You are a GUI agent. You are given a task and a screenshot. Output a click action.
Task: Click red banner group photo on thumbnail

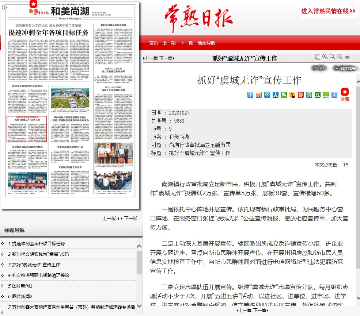27,181
